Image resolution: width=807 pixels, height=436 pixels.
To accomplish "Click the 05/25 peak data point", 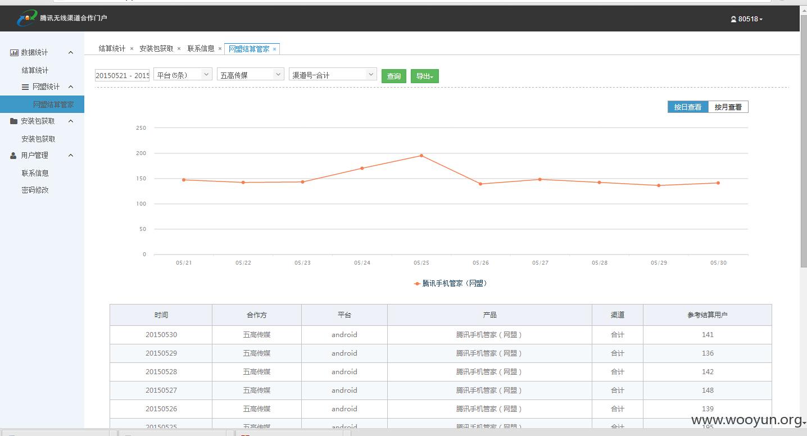I will [x=421, y=156].
